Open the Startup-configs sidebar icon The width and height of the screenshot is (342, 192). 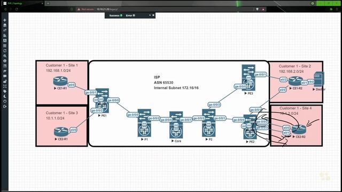[5, 36]
